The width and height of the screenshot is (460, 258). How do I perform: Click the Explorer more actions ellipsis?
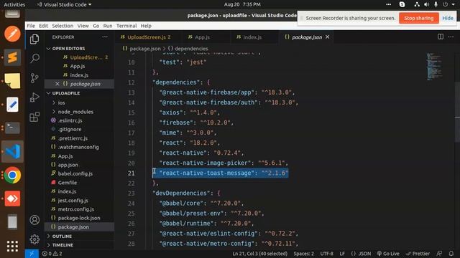105,37
